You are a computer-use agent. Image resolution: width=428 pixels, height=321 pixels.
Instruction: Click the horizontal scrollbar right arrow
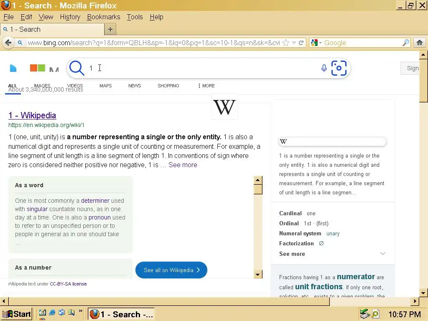[415, 301]
